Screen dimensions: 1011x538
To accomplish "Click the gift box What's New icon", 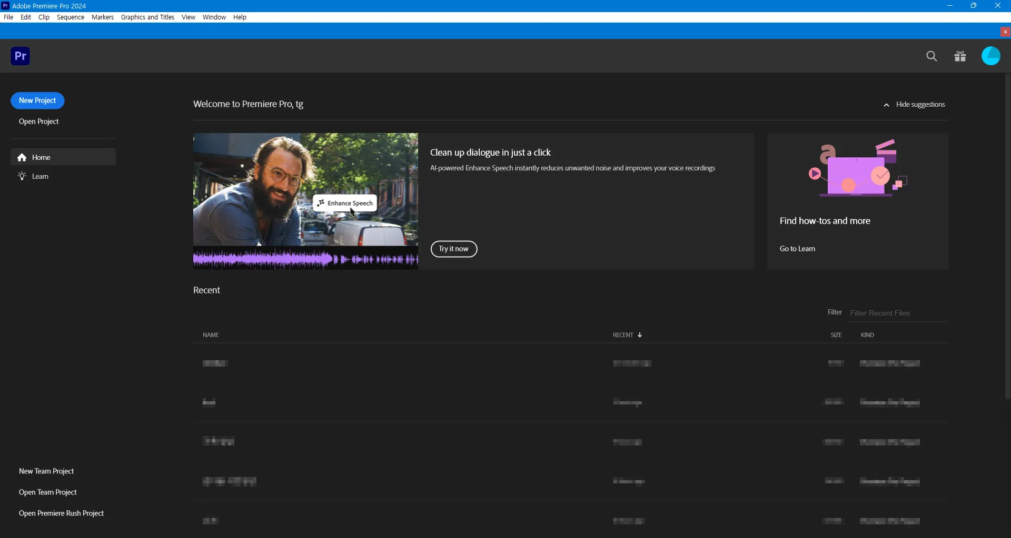I will tap(960, 56).
